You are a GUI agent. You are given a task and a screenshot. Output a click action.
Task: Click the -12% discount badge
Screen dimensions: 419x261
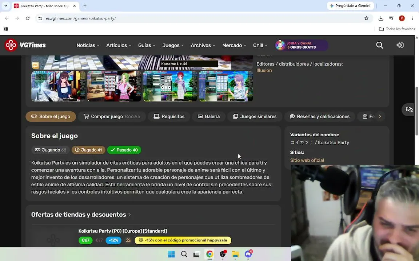(x=113, y=240)
